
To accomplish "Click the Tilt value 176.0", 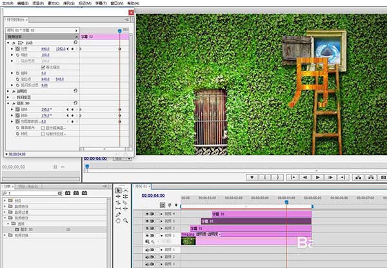I will pos(46,116).
